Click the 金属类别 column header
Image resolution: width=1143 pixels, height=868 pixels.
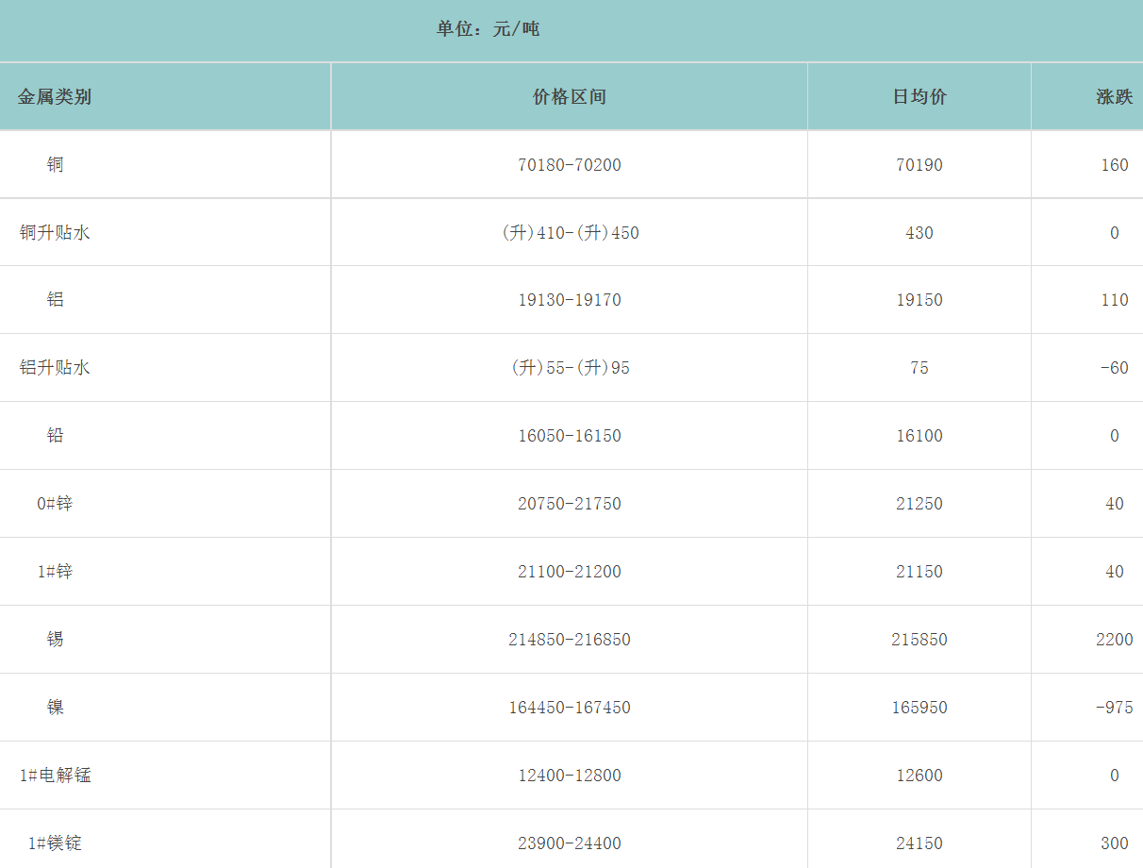point(55,96)
